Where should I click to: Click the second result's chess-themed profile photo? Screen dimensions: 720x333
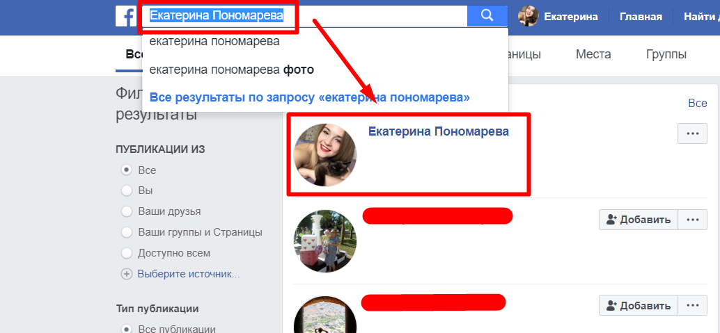(x=325, y=241)
